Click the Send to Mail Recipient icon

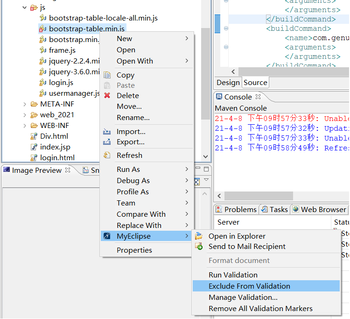point(199,246)
